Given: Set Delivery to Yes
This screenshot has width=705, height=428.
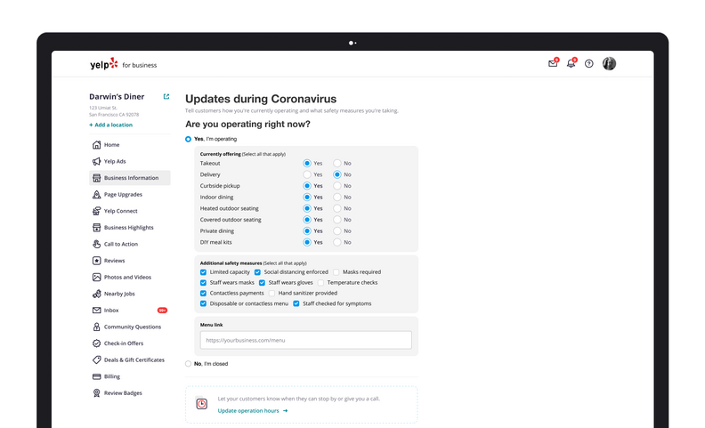Looking at the screenshot, I should pyautogui.click(x=306, y=174).
